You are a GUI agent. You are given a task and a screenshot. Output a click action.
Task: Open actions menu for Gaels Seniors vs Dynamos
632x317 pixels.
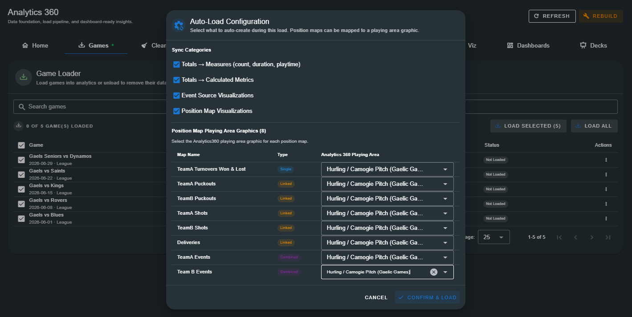[606, 160]
